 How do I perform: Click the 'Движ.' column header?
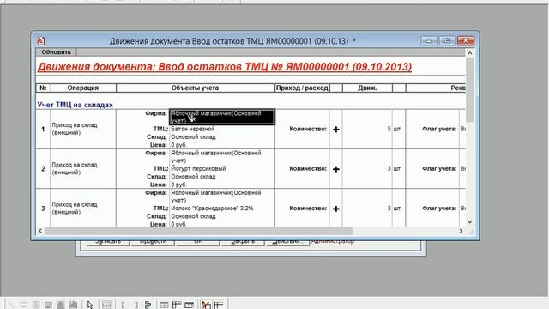[x=367, y=88]
